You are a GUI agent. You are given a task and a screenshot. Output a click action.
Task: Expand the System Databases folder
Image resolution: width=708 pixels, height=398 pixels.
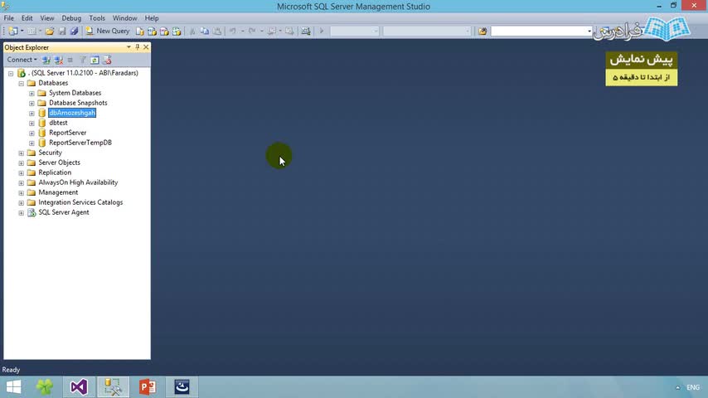pos(32,93)
